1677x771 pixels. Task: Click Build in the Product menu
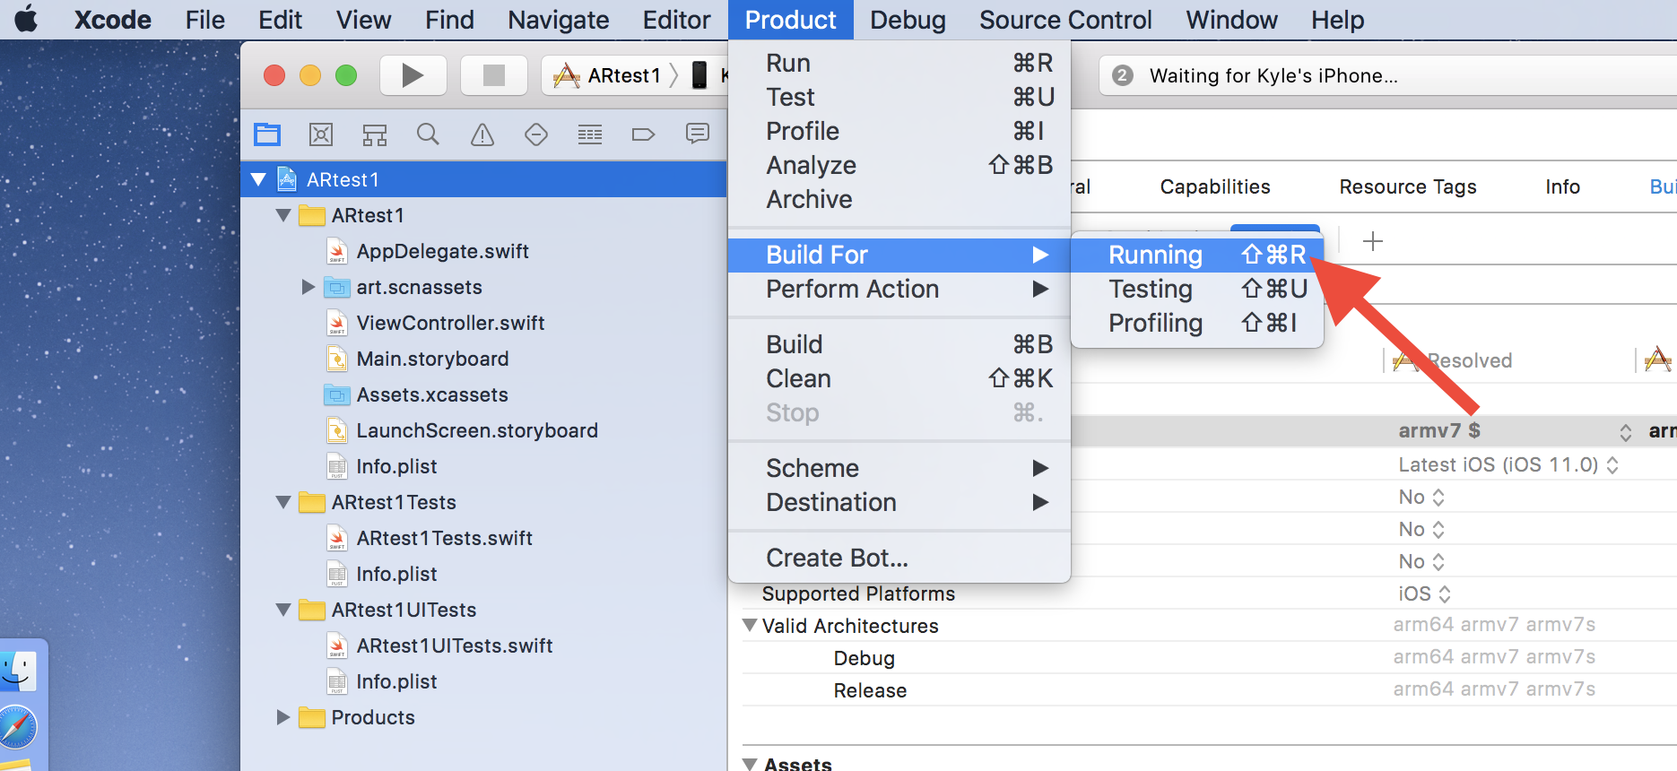tap(899, 344)
